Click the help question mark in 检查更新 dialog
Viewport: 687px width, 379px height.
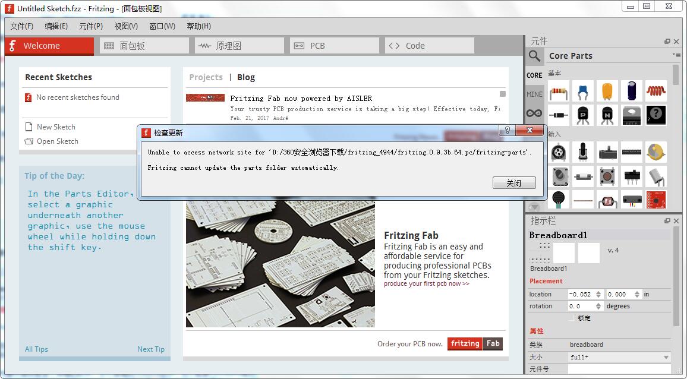tap(508, 130)
